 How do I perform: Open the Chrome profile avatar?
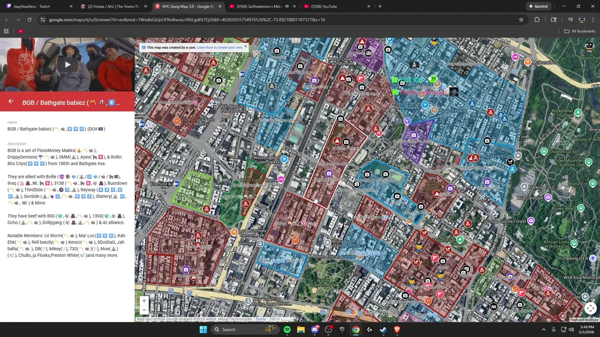[x=582, y=20]
